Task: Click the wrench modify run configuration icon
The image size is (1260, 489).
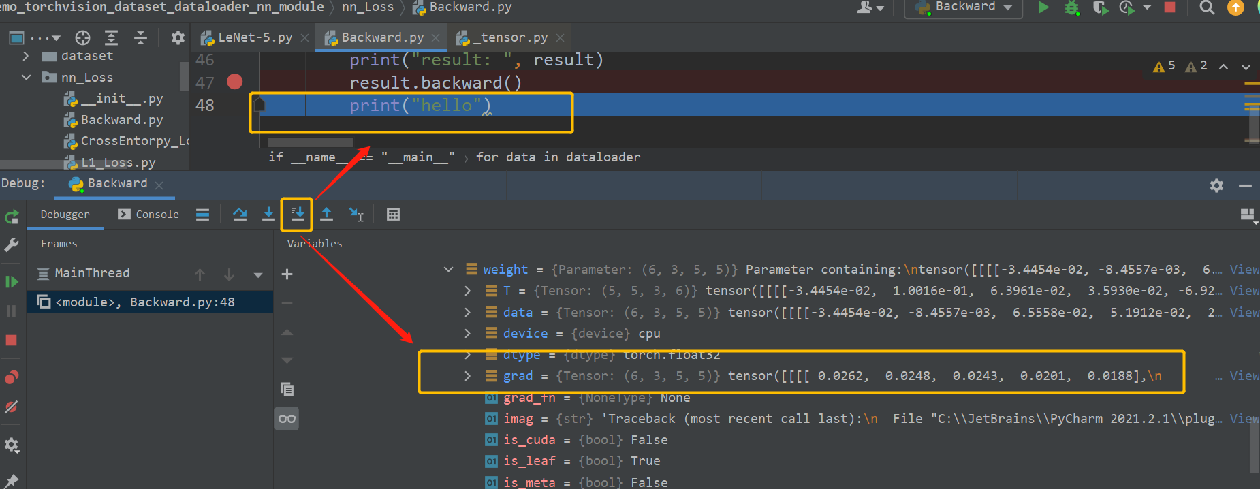Action: coord(12,245)
